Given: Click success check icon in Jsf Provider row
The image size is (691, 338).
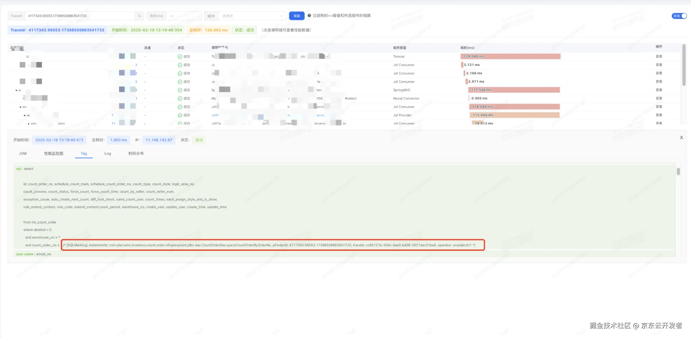Looking at the screenshot, I should tap(180, 115).
